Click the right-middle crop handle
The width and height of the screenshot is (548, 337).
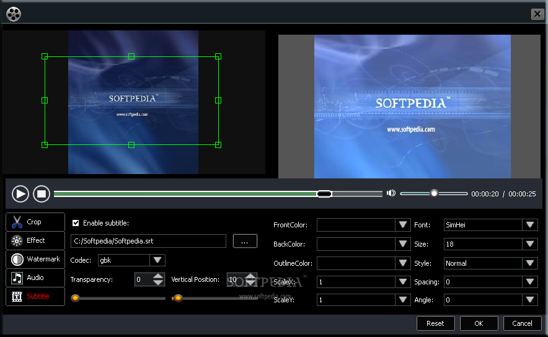pyautogui.click(x=218, y=100)
